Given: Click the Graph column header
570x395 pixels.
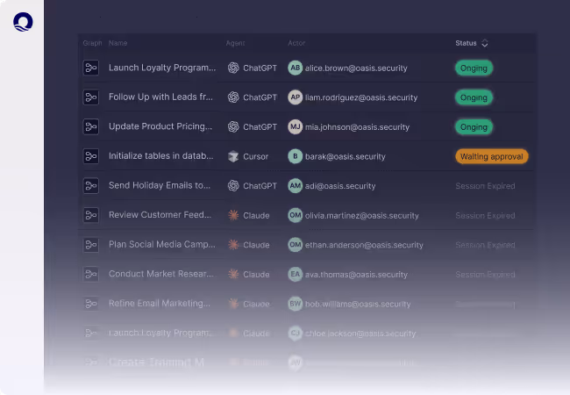Looking at the screenshot, I should pyautogui.click(x=92, y=43).
